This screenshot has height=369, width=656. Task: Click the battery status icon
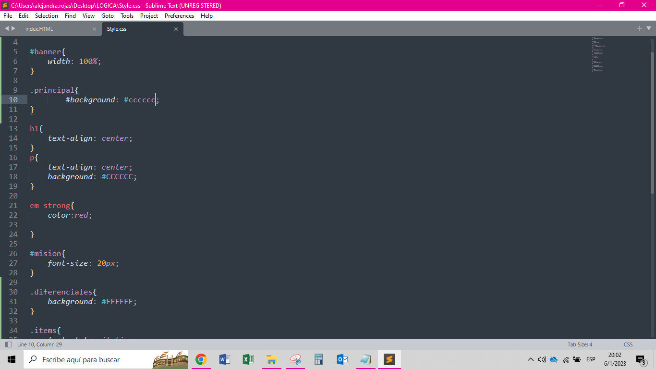(577, 359)
